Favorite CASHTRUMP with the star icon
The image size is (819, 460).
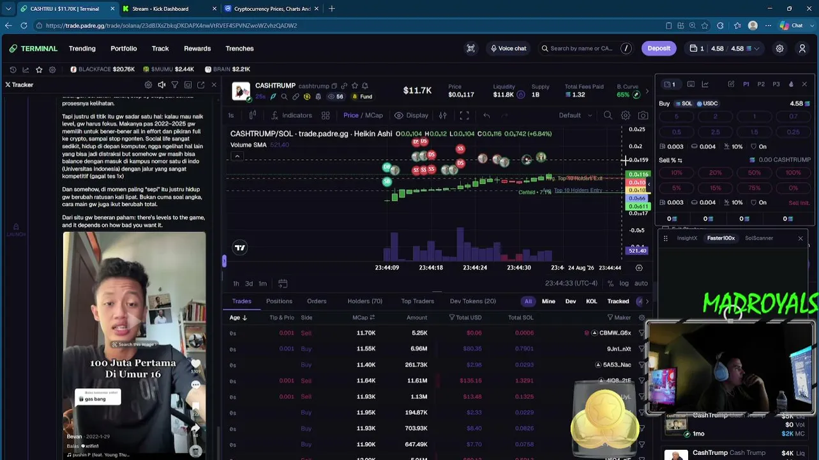(354, 86)
